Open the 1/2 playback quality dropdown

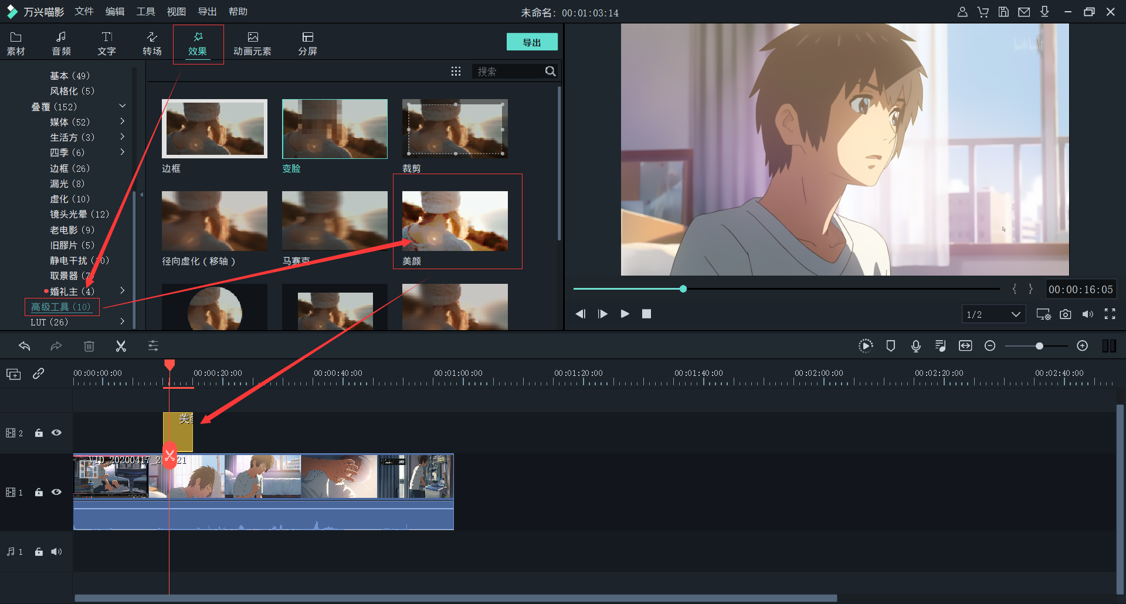[993, 314]
